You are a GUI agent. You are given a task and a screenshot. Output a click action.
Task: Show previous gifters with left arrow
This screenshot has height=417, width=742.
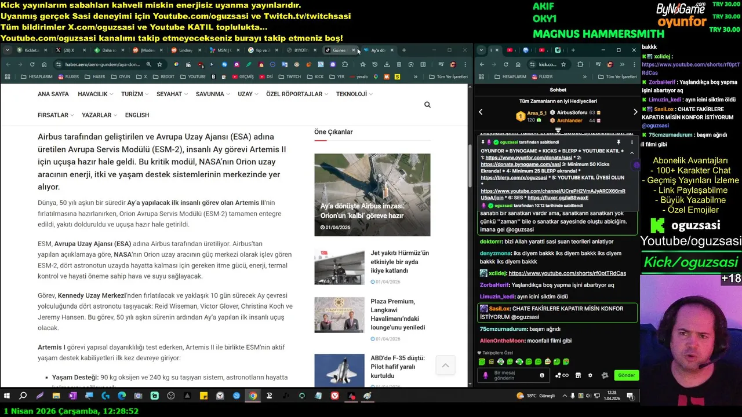(481, 112)
